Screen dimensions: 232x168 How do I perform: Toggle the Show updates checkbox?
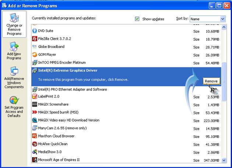(137, 19)
